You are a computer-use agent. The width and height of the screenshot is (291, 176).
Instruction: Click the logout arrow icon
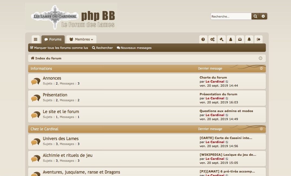[x=258, y=39]
